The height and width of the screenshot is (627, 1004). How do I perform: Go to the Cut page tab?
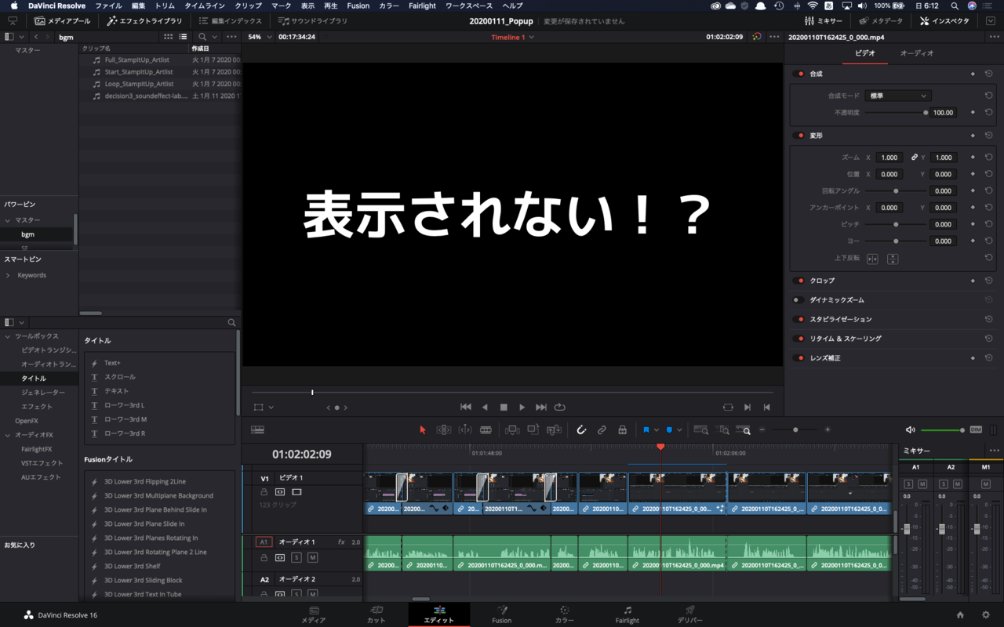[376, 614]
